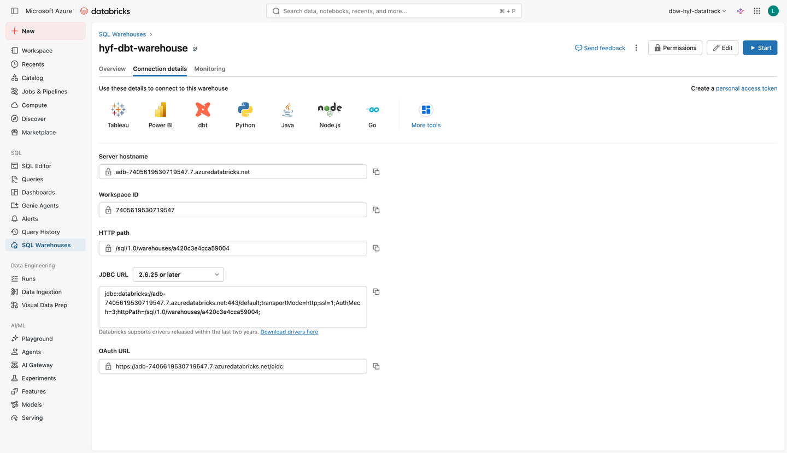Open the dbw-hyf-datatrack workspace switcher
The width and height of the screenshot is (787, 453).
pos(697,11)
